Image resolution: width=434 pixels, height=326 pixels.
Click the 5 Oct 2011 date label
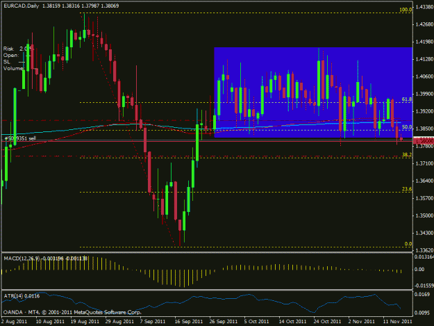pos(256,322)
